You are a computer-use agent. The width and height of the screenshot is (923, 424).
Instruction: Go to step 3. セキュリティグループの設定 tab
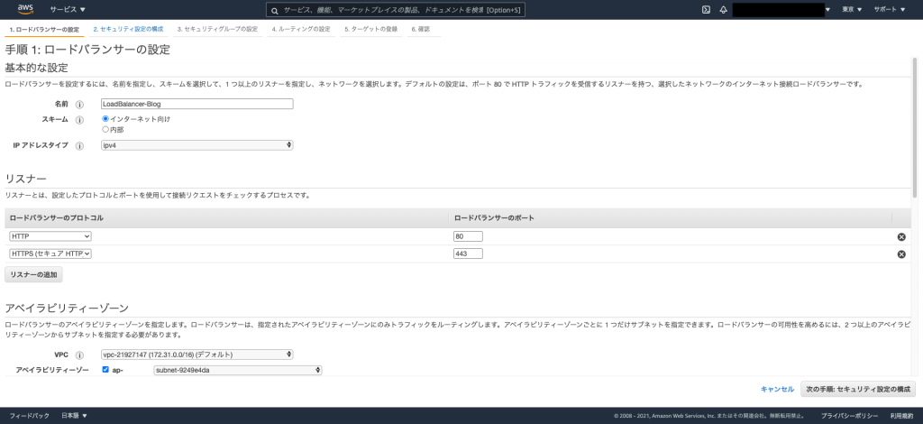[x=217, y=29]
